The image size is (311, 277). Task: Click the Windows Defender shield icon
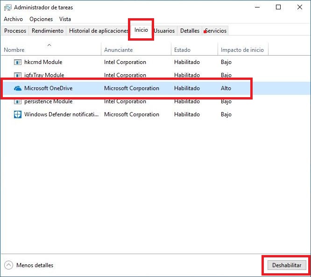tap(18, 114)
